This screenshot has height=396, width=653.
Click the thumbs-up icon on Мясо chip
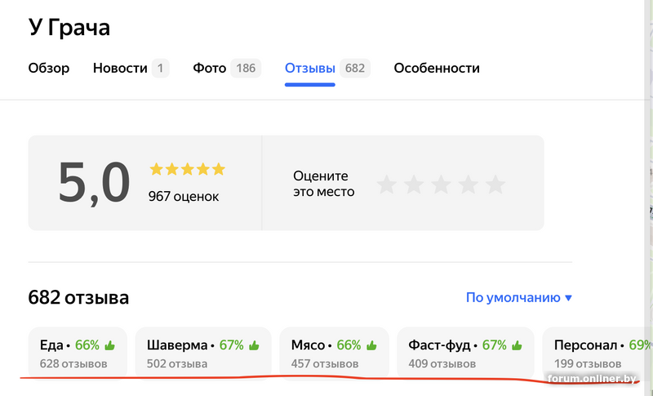371,345
